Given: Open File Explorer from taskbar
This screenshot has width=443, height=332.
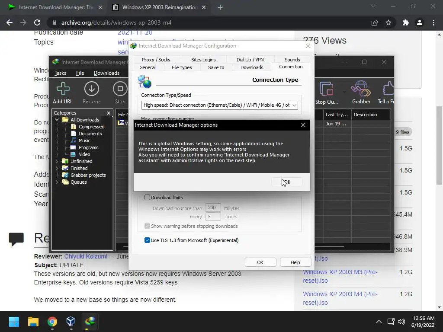Looking at the screenshot, I should pos(33,322).
